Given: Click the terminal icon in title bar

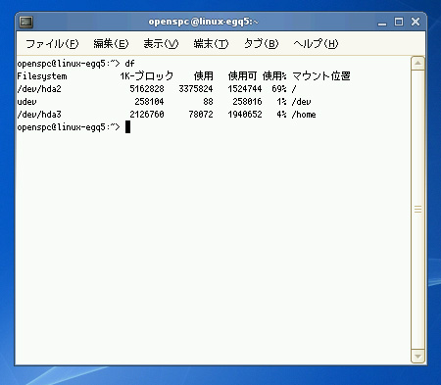Looking at the screenshot, I should [25, 22].
